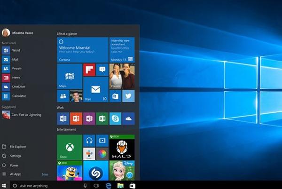
Task: Open the Photos tile with two people
Action: pyautogui.click(x=122, y=76)
